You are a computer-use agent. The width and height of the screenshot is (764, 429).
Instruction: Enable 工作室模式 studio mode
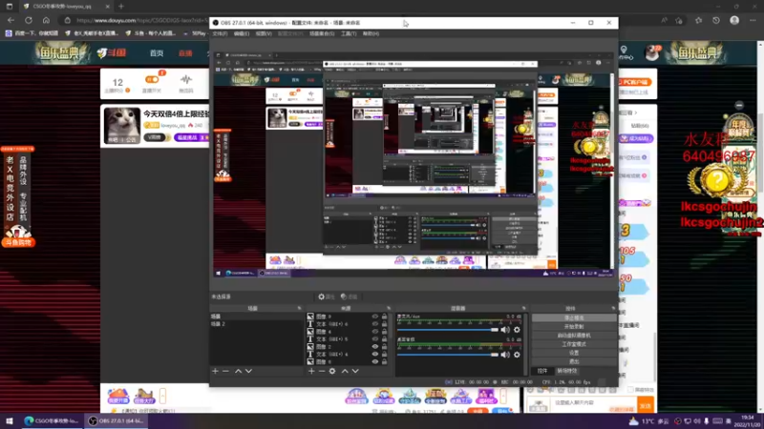click(574, 344)
